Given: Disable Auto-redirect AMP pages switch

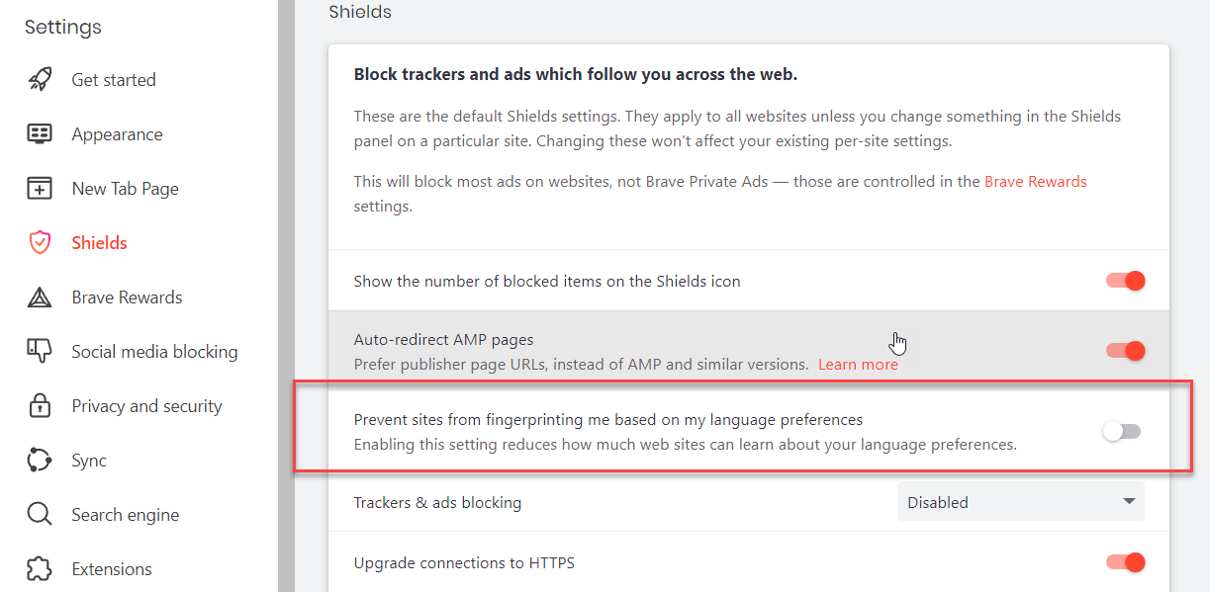Looking at the screenshot, I should click(x=1125, y=351).
